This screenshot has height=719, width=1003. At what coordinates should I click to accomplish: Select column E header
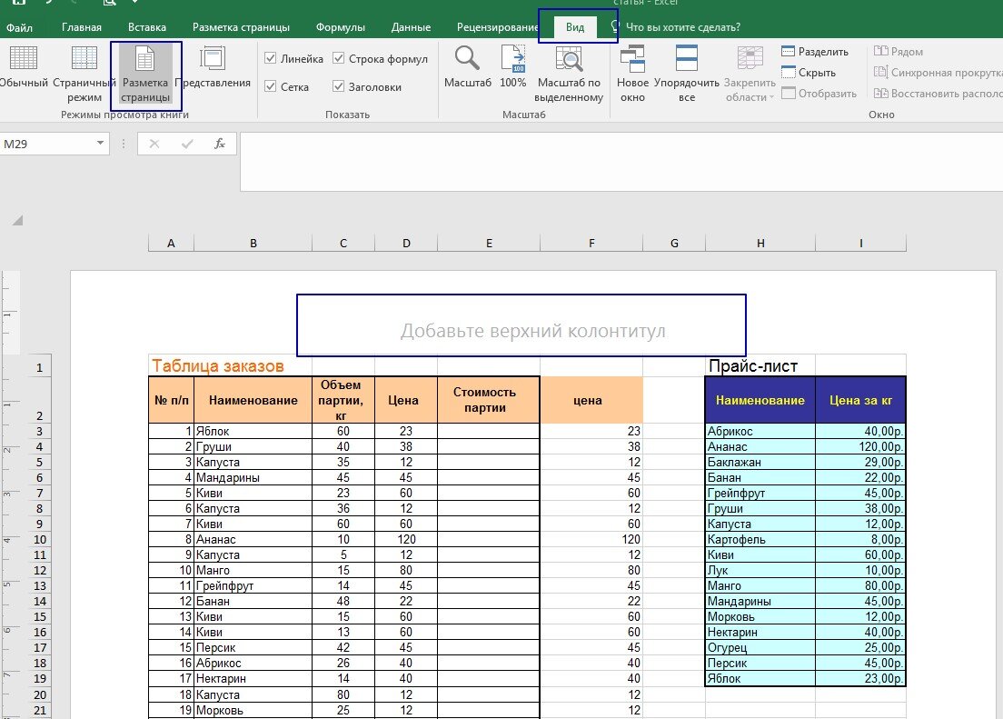pyautogui.click(x=490, y=244)
